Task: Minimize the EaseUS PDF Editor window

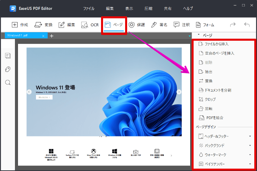Action: 235,5
